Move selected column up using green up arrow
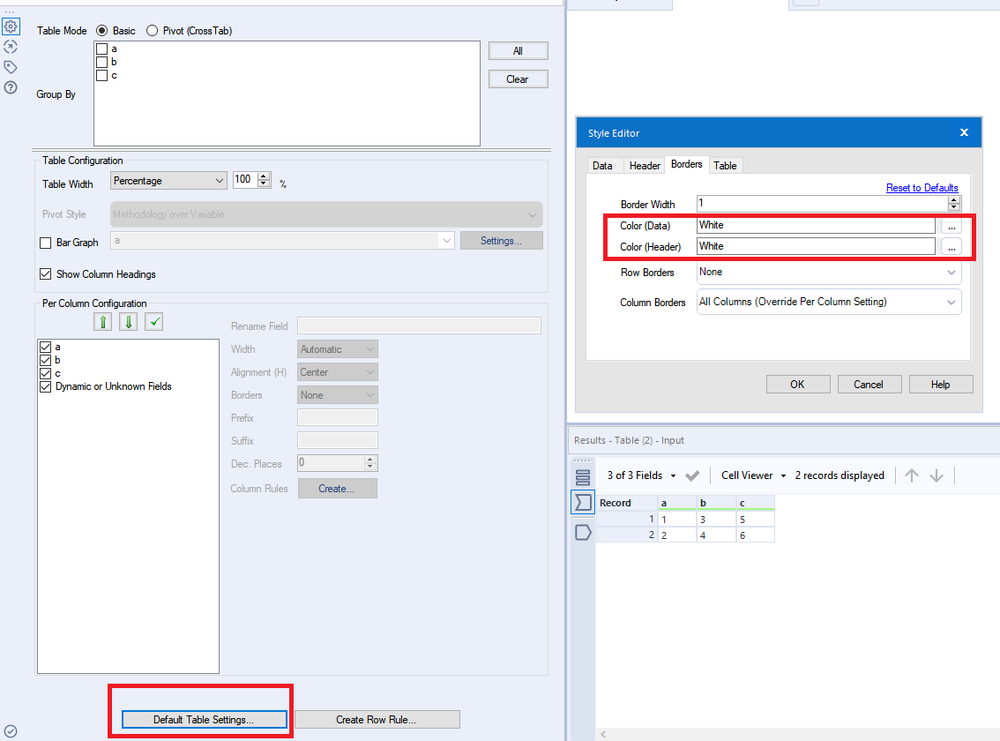The width and height of the screenshot is (1000, 741). pyautogui.click(x=102, y=321)
